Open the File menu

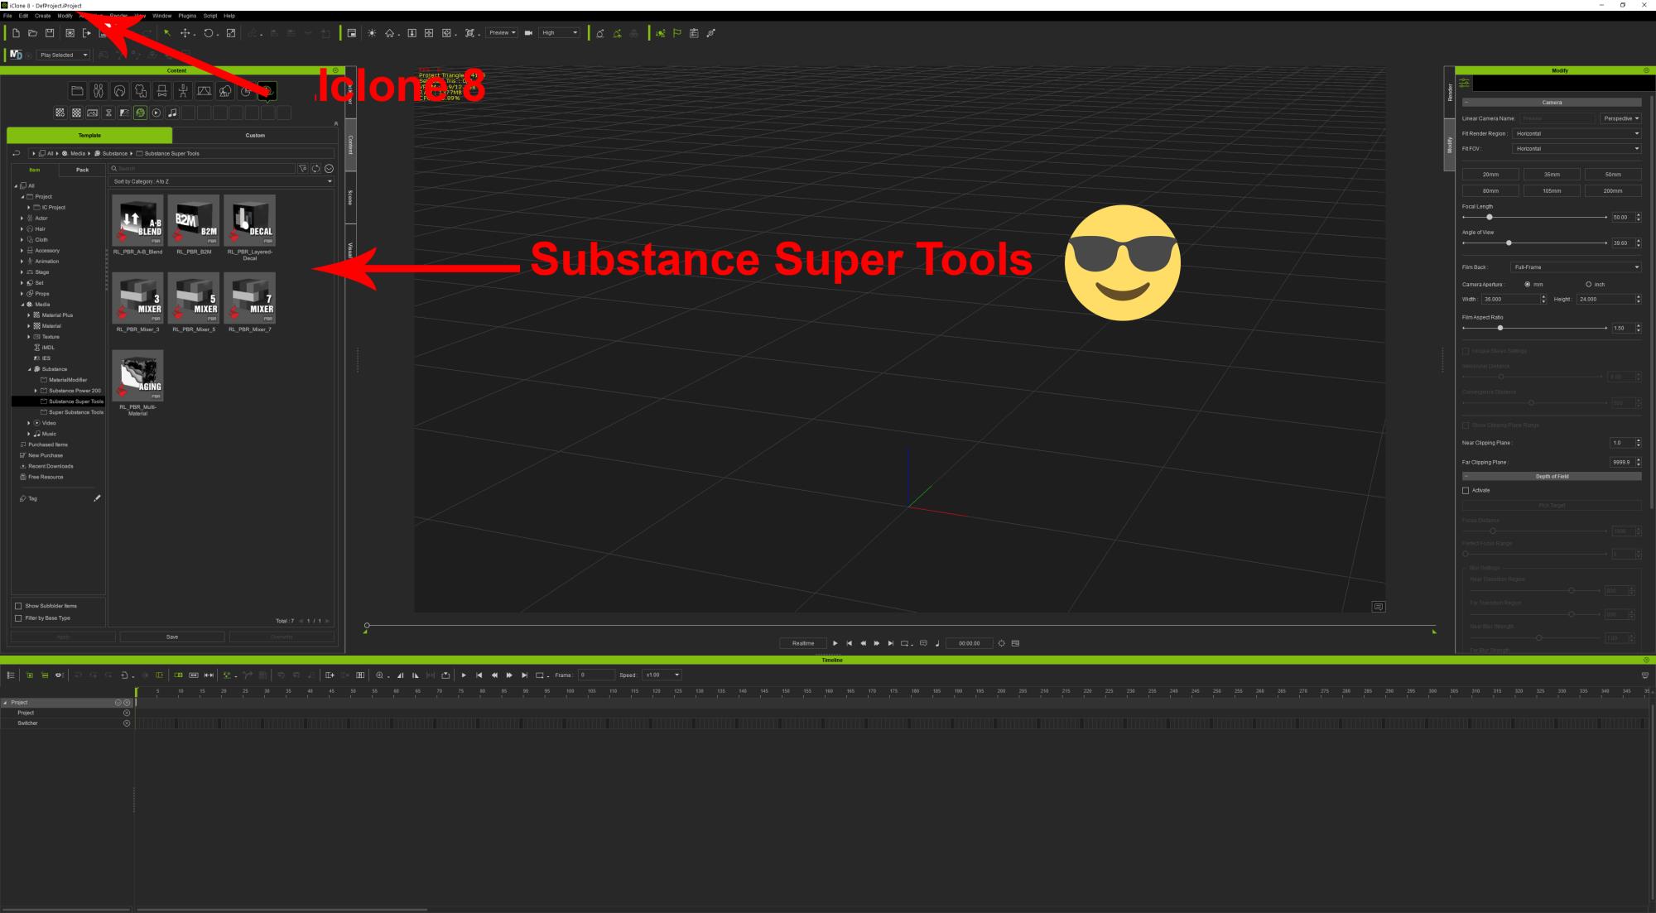click(x=7, y=16)
